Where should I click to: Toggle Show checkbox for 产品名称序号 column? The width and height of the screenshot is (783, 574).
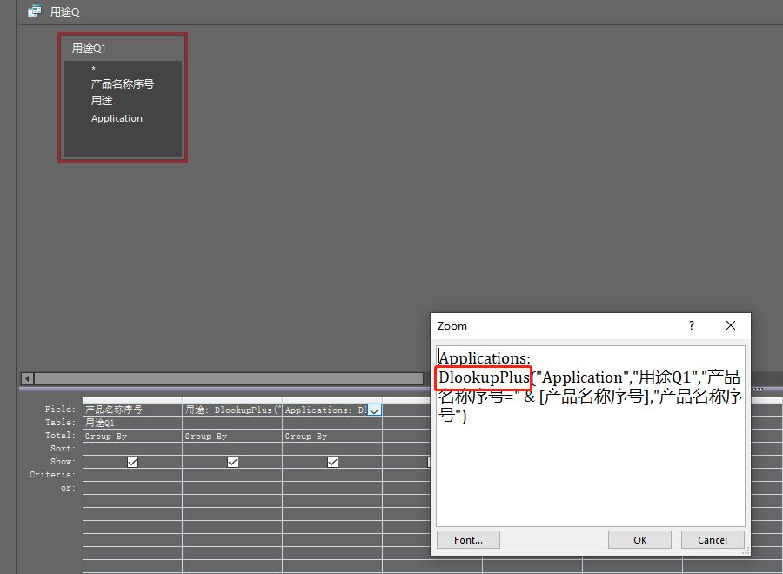[x=132, y=462]
